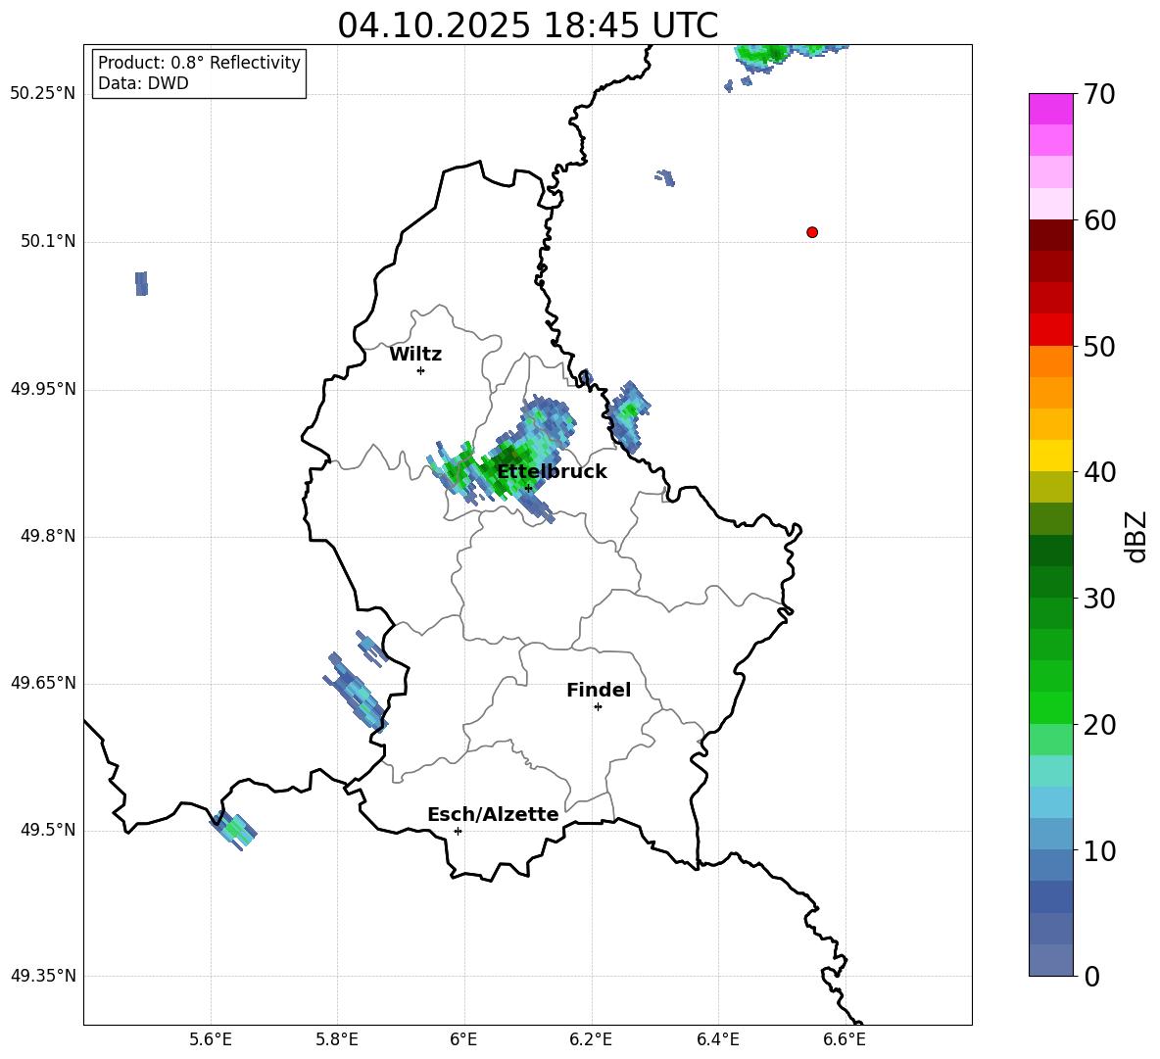The image size is (1160, 1059).
Task: Click the 70 label on the colorbar
Action: coord(1099,95)
